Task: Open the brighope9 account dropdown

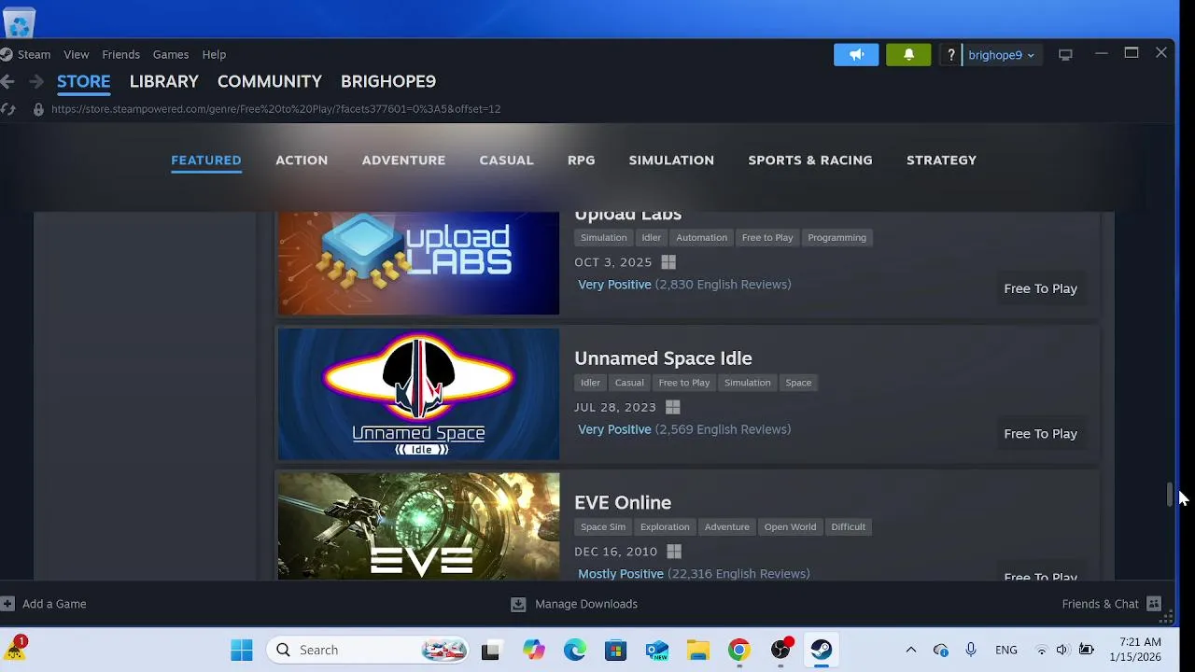Action: coord(1001,55)
